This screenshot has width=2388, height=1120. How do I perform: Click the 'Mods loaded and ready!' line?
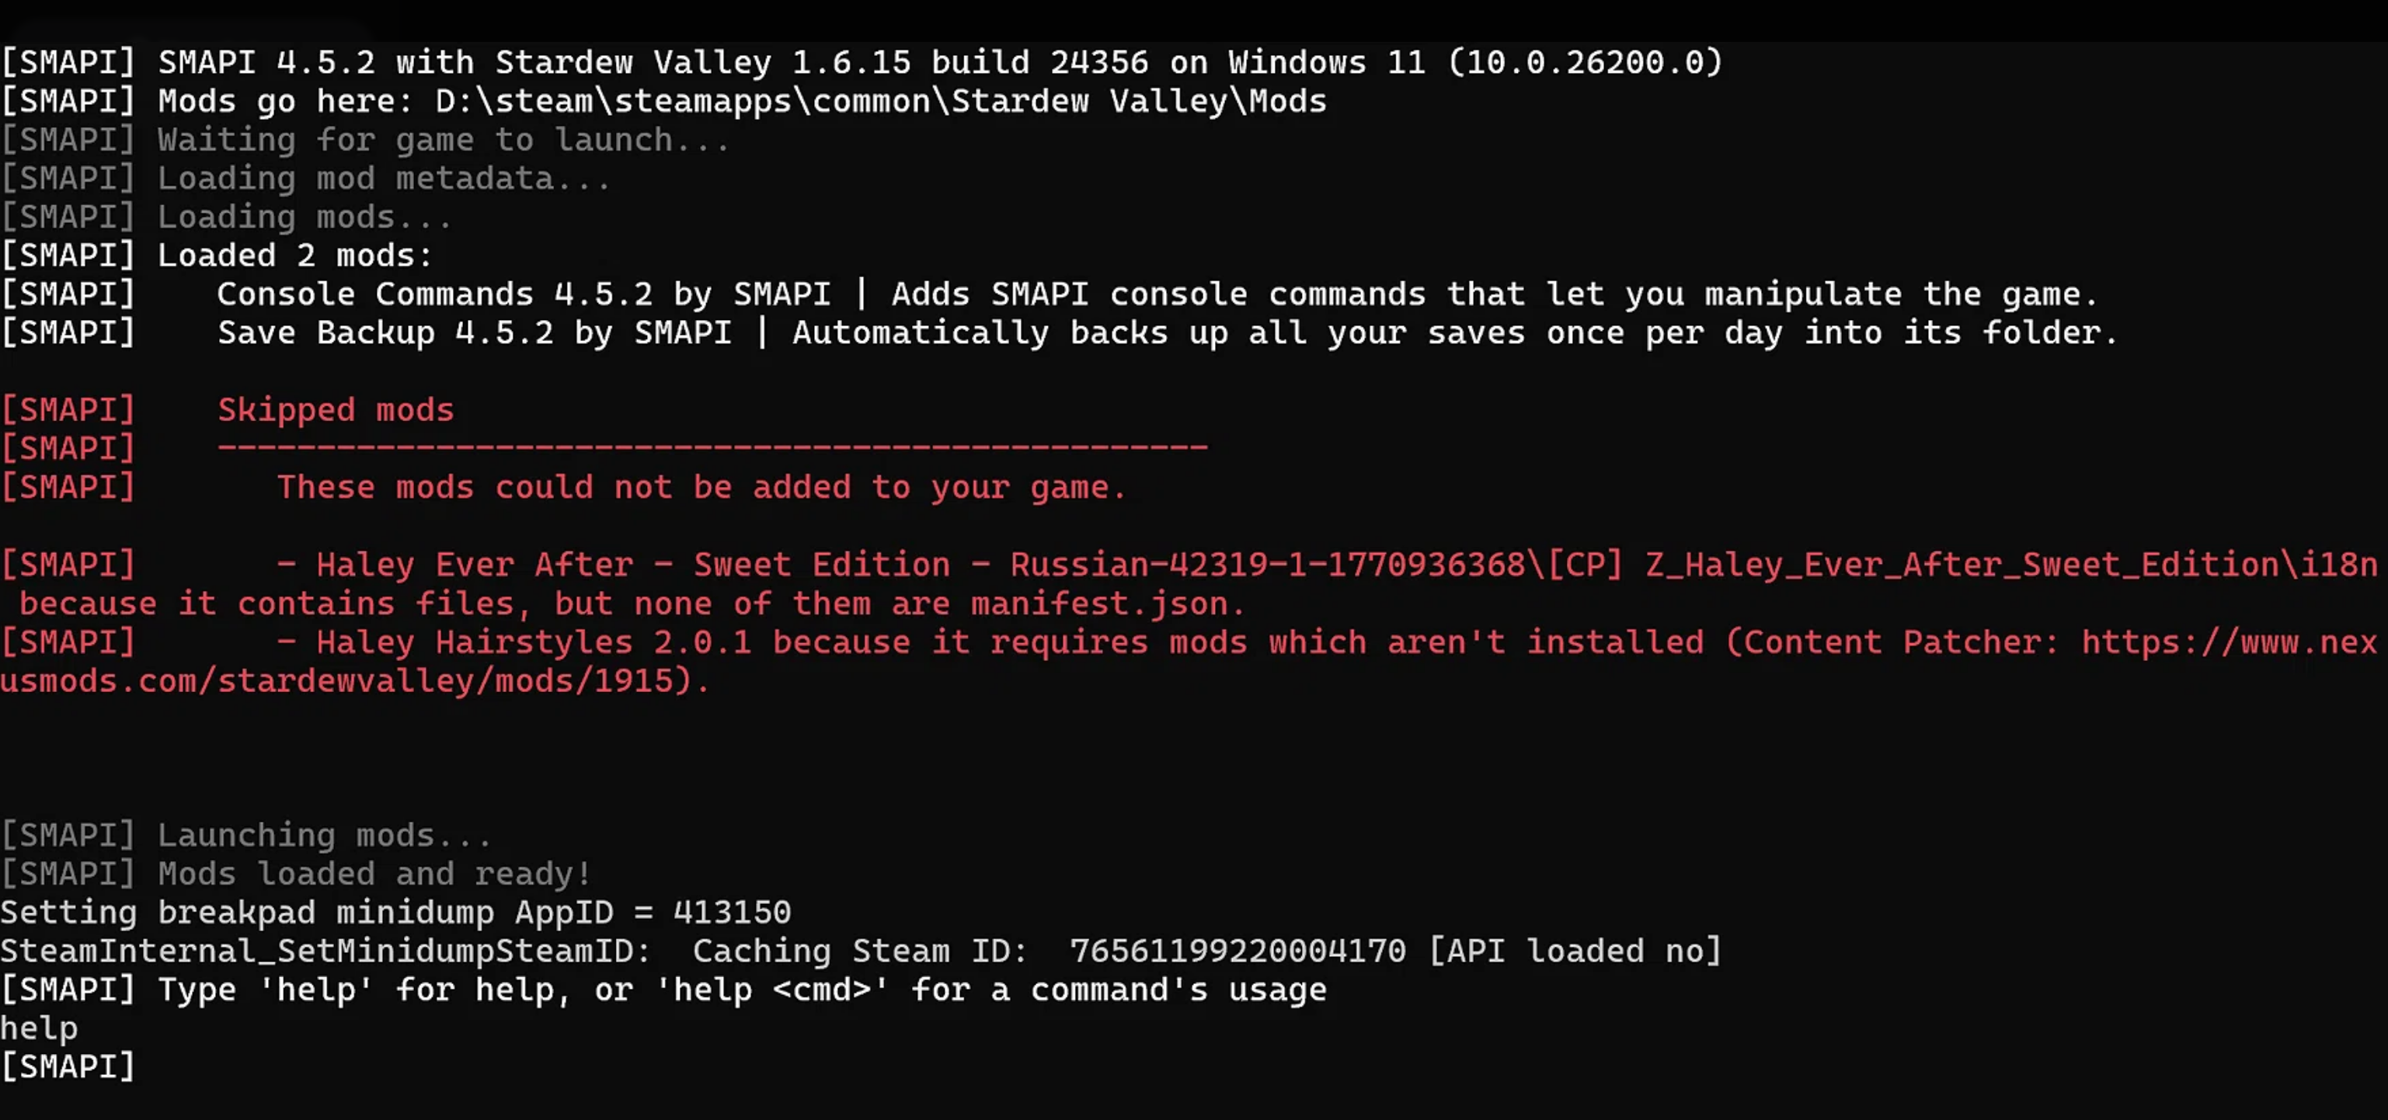coord(296,873)
